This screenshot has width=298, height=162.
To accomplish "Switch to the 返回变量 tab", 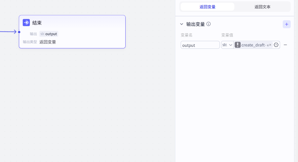I will coord(207,7).
